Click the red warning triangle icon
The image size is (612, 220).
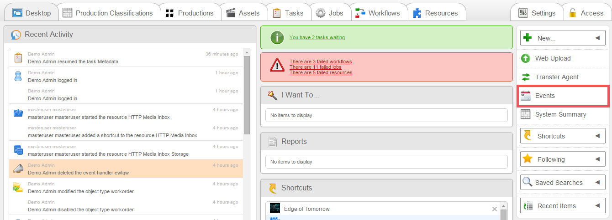point(277,66)
